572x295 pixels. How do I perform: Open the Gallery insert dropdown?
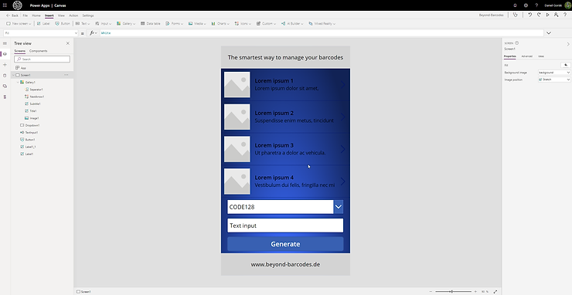(x=126, y=23)
